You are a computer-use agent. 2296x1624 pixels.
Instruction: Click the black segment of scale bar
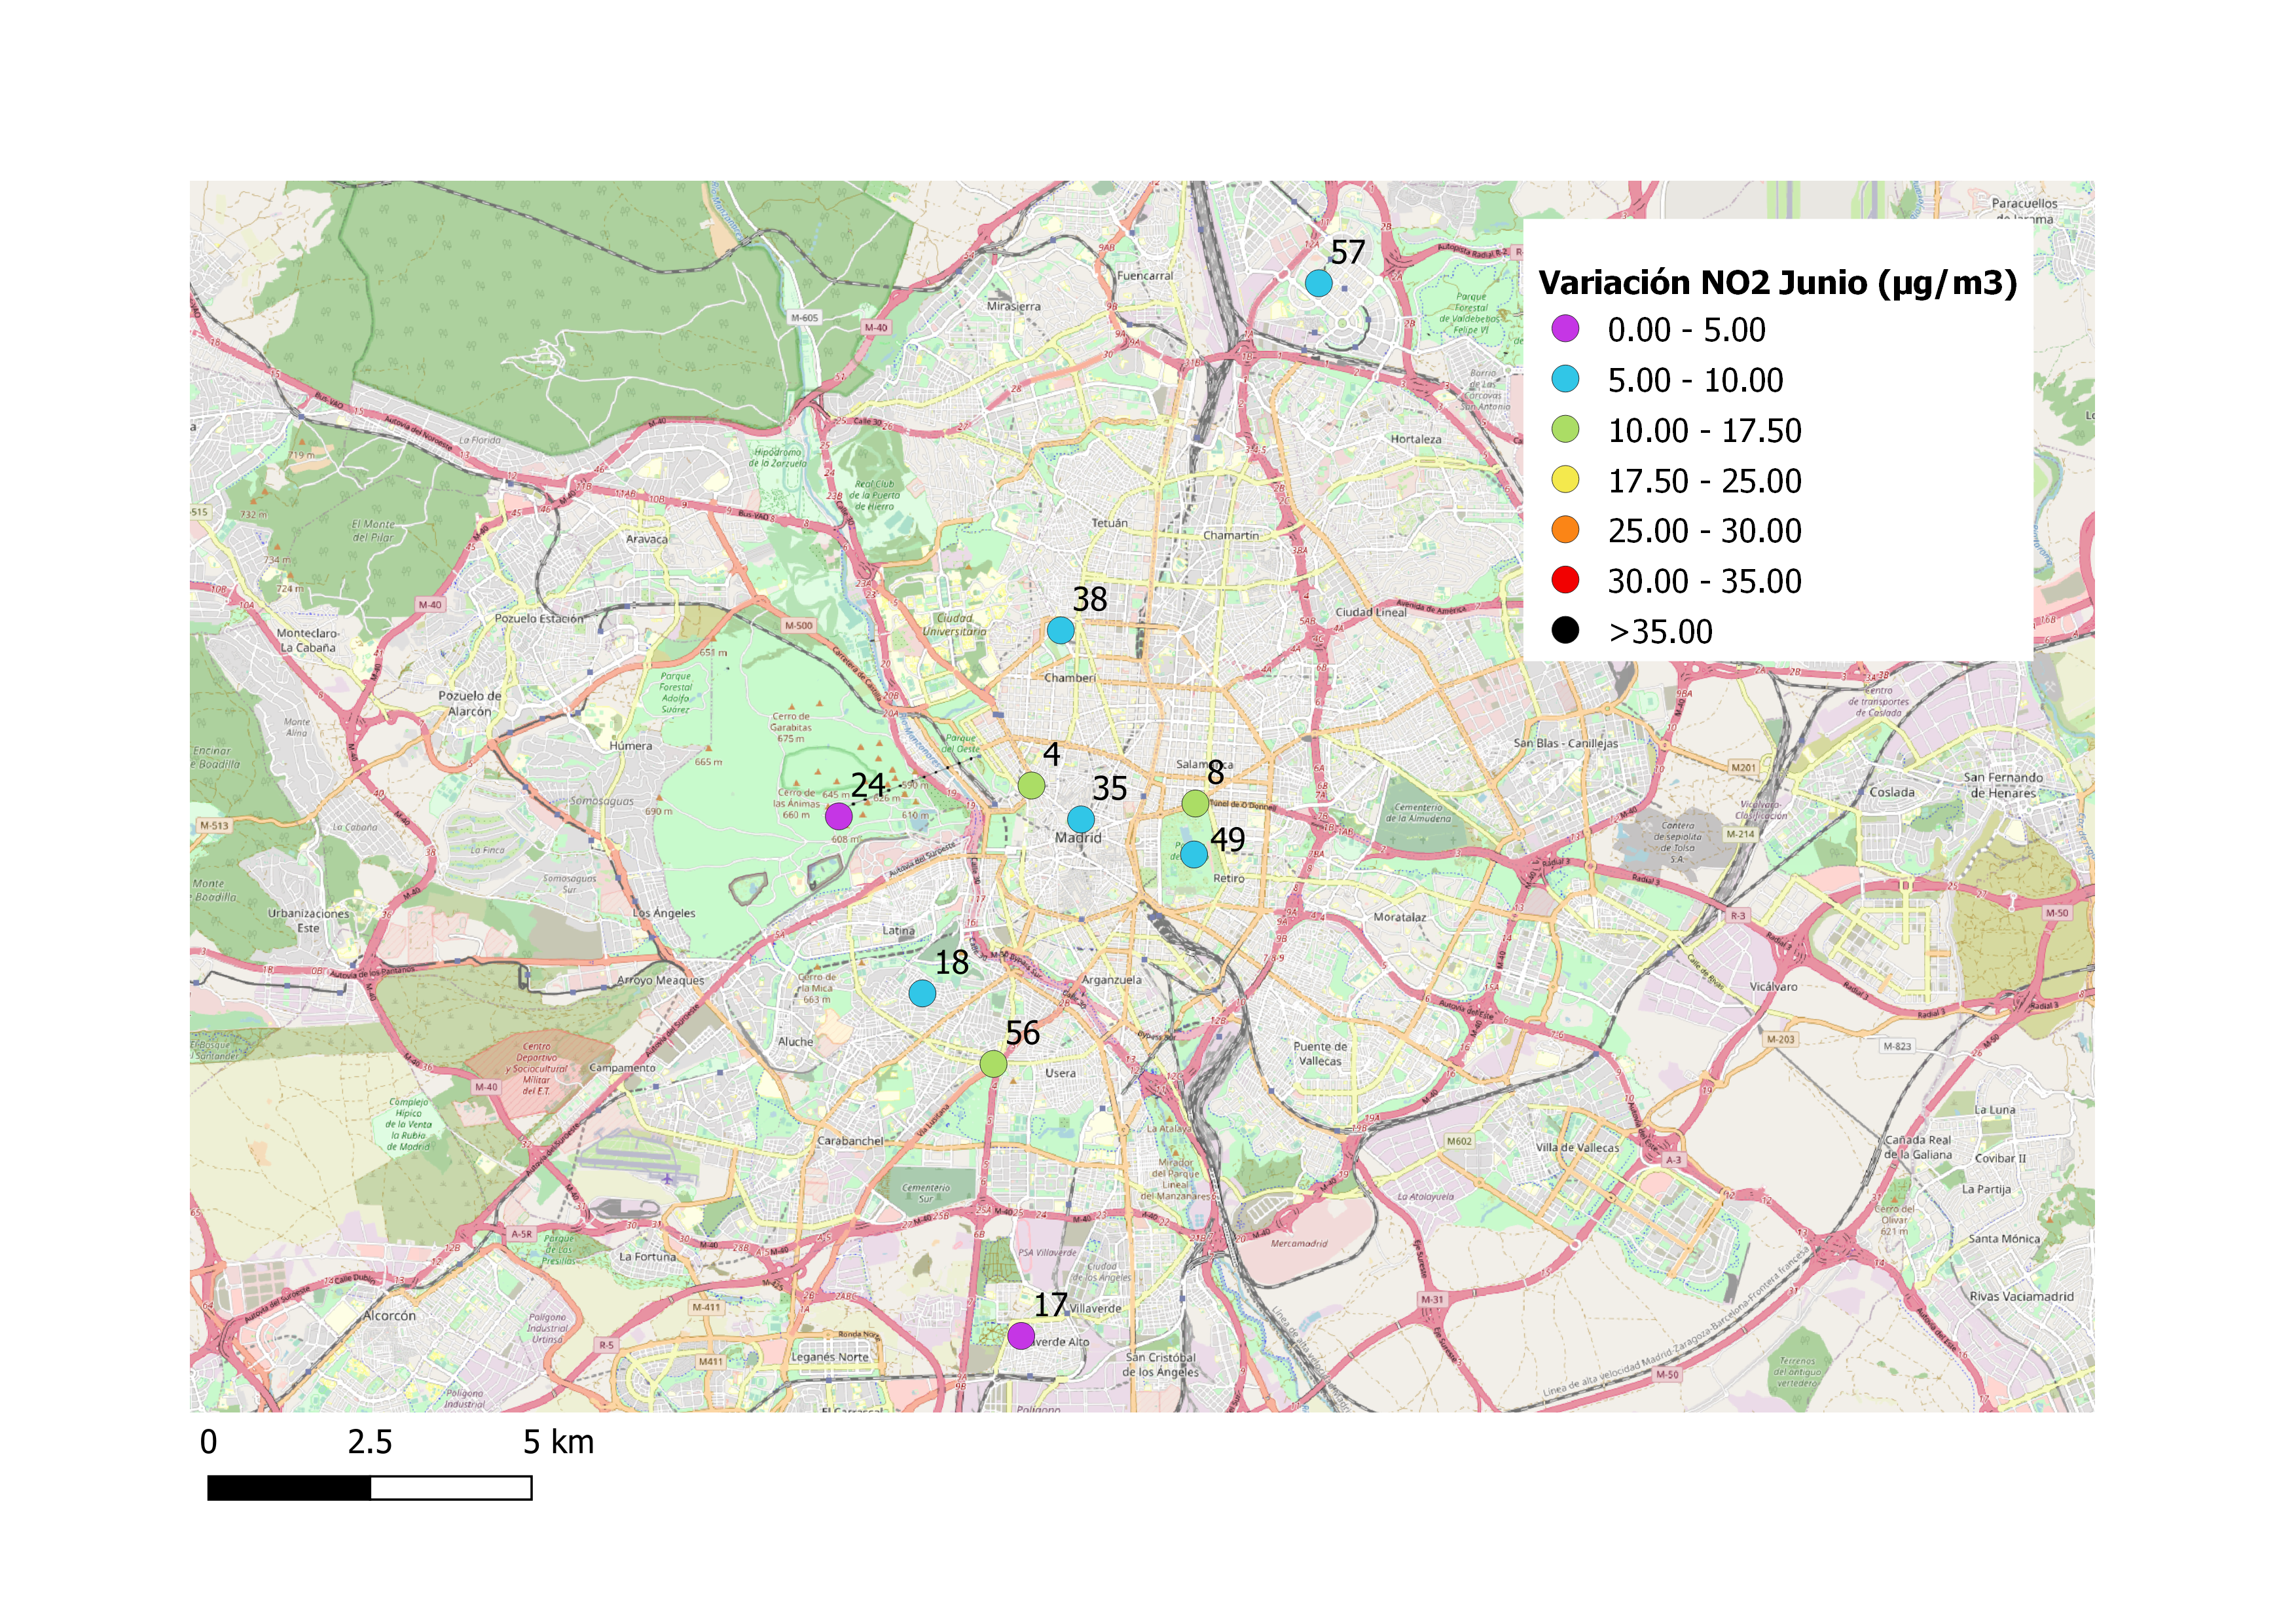pyautogui.click(x=289, y=1488)
